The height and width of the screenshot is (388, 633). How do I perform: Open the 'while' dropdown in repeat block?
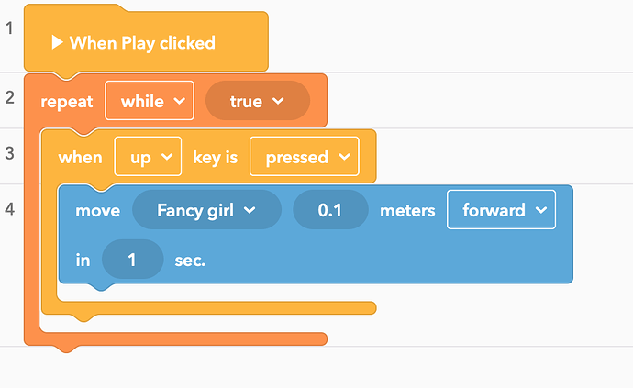pos(150,101)
